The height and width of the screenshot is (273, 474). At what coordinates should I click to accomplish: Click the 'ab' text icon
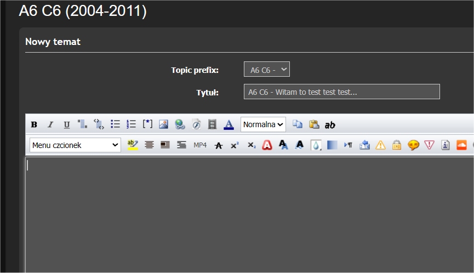[x=330, y=125]
